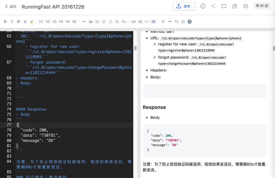Viewport: 275px width, 178px height.
Task: Show document info
Action: (203, 6)
